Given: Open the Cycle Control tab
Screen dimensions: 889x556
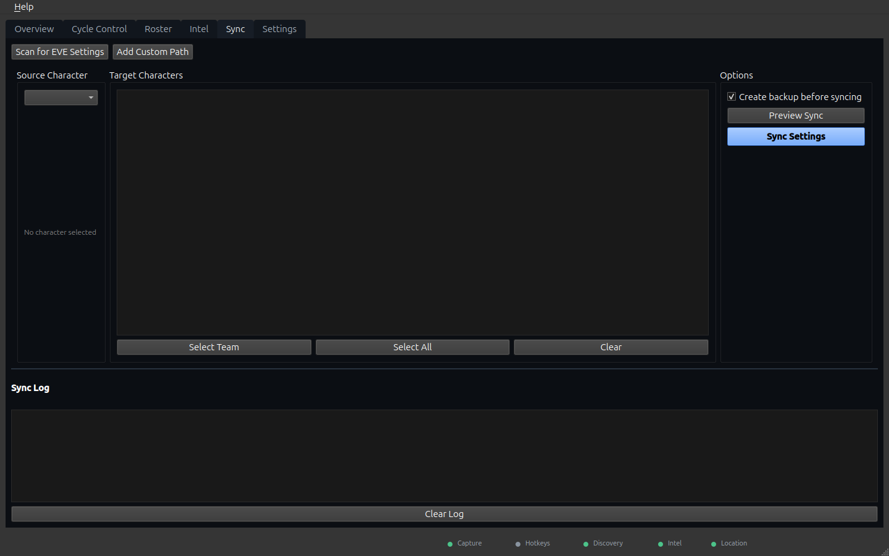Looking at the screenshot, I should [x=99, y=29].
